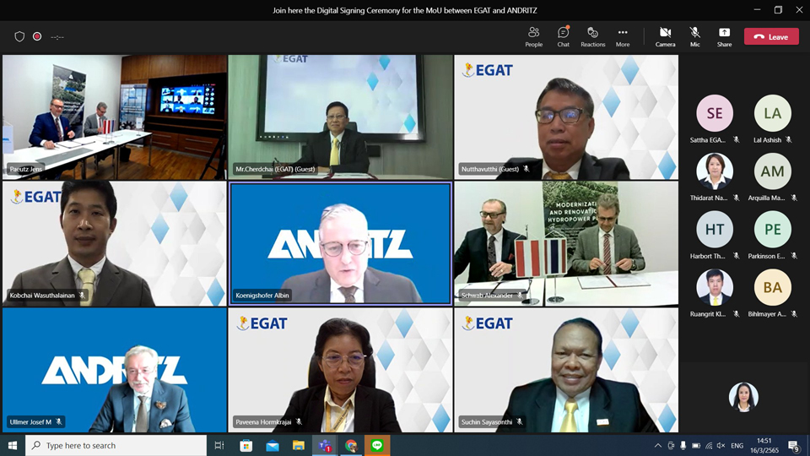Click the shield security icon
The image size is (810, 456).
pyautogui.click(x=19, y=36)
